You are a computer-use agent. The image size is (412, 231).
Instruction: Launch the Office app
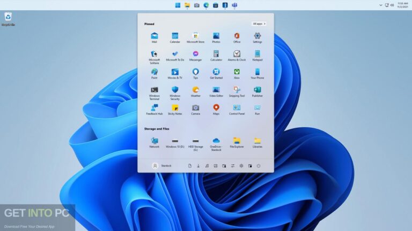click(x=237, y=37)
